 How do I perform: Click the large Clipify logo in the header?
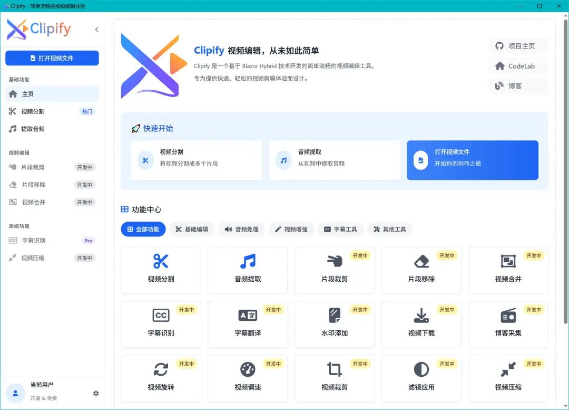(x=153, y=66)
